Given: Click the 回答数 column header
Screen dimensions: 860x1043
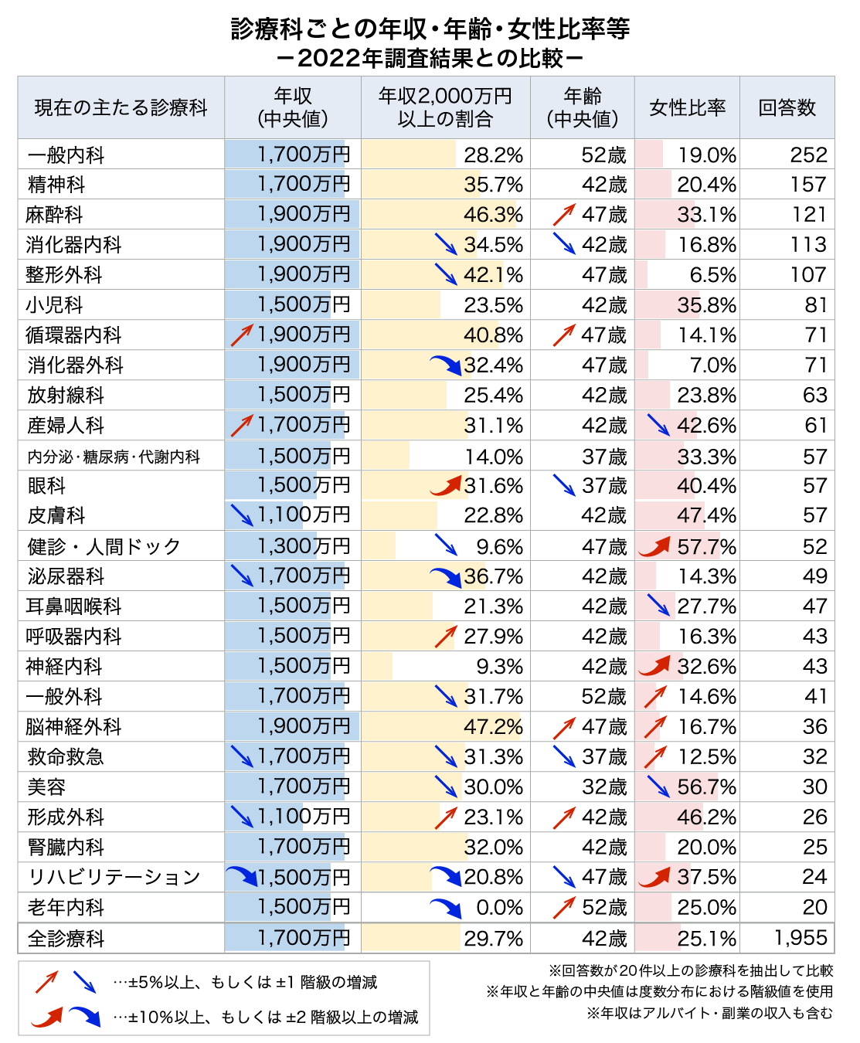Looking at the screenshot, I should point(787,107).
